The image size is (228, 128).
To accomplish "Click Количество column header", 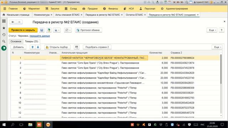I will click(x=156, y=53).
